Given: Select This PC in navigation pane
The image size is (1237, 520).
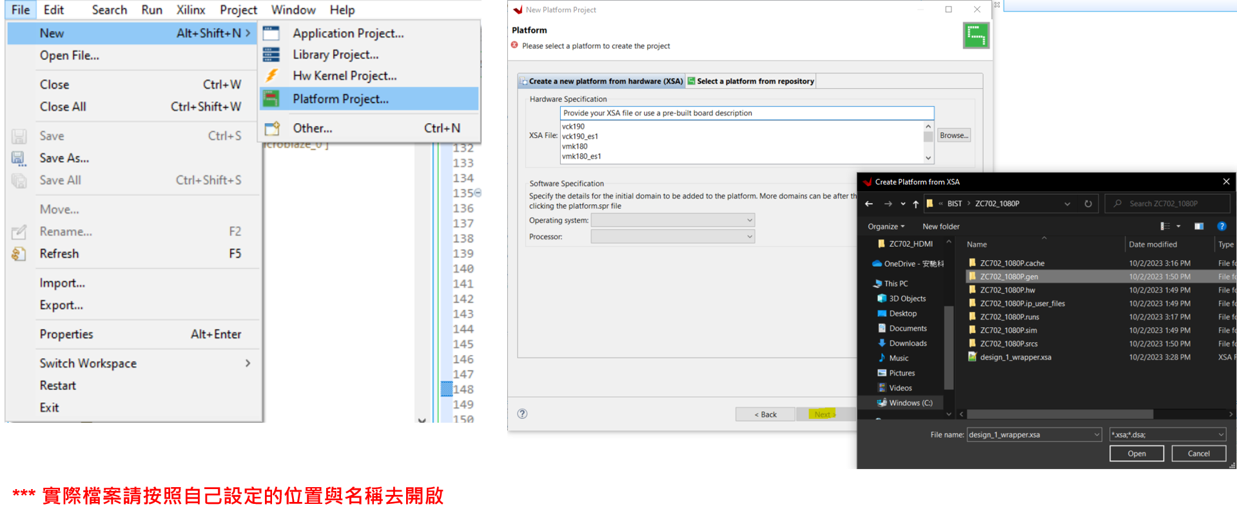Looking at the screenshot, I should point(890,284).
